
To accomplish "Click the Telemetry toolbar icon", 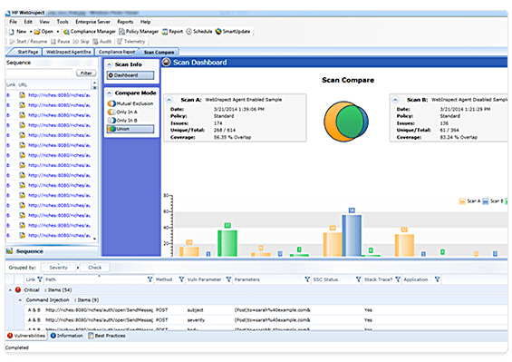I will pyautogui.click(x=120, y=42).
